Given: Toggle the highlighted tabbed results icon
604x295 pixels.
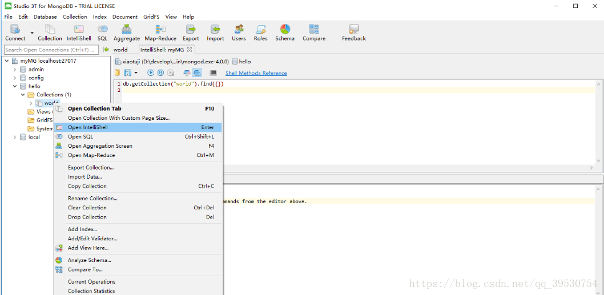Looking at the screenshot, I should (197, 73).
